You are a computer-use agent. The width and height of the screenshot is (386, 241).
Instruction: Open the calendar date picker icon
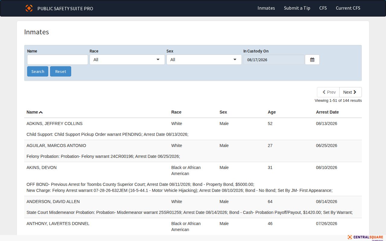(312, 60)
